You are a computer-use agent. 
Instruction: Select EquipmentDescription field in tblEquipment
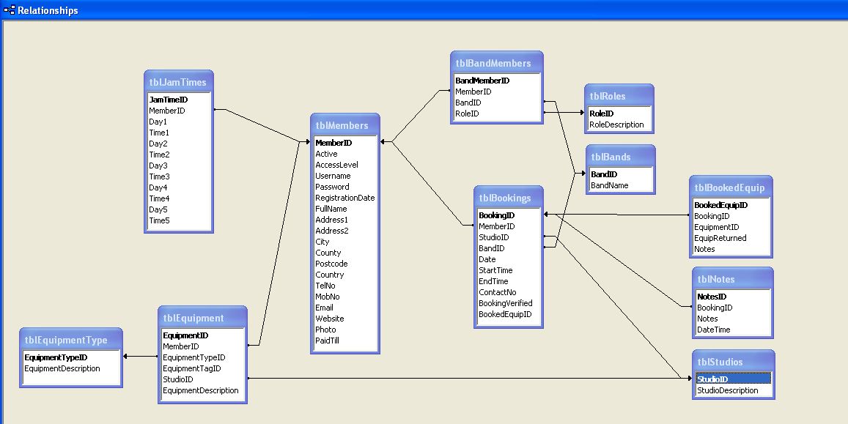coord(202,390)
